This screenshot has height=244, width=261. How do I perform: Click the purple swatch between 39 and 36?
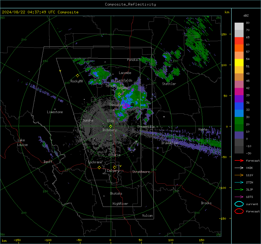click(239, 99)
